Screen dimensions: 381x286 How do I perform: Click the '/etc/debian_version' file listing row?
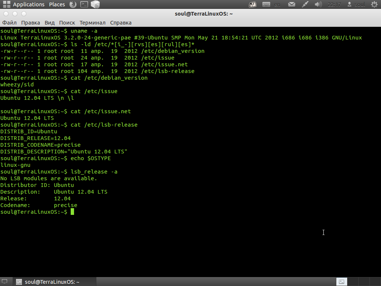click(x=102, y=51)
